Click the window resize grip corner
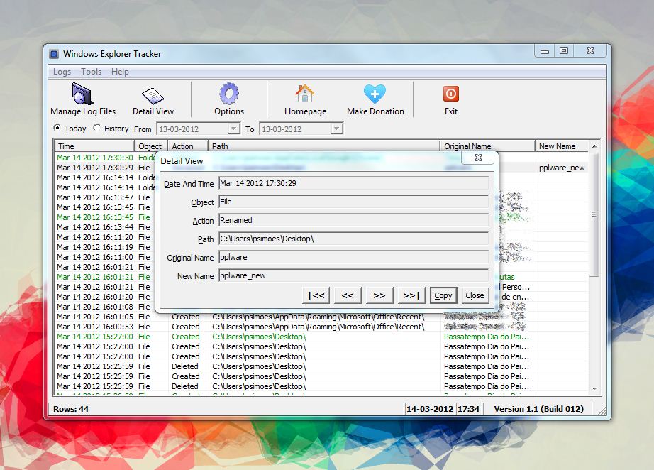Viewport: 654px width, 470px height. 602,411
